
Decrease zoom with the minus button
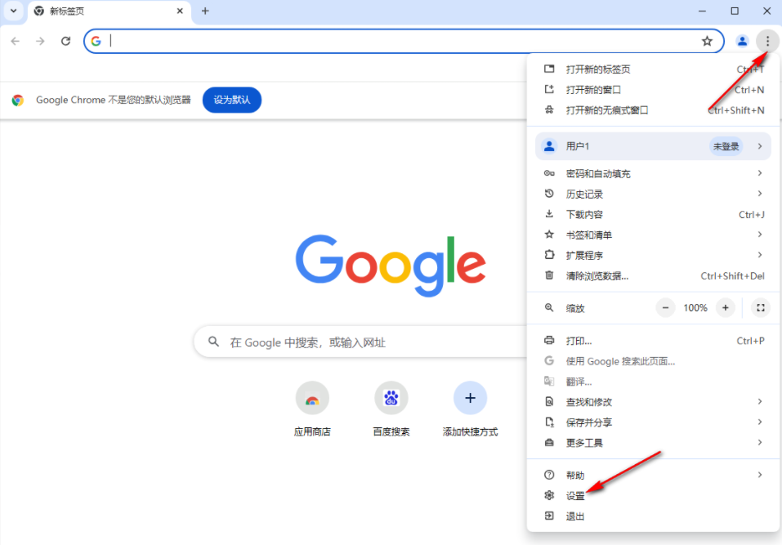point(665,308)
